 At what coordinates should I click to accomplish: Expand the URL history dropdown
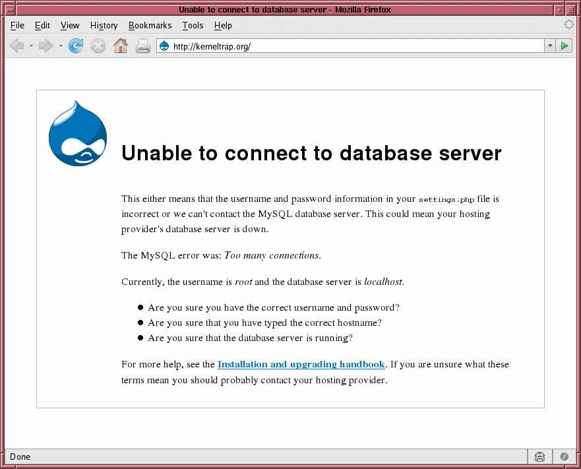pyautogui.click(x=550, y=46)
